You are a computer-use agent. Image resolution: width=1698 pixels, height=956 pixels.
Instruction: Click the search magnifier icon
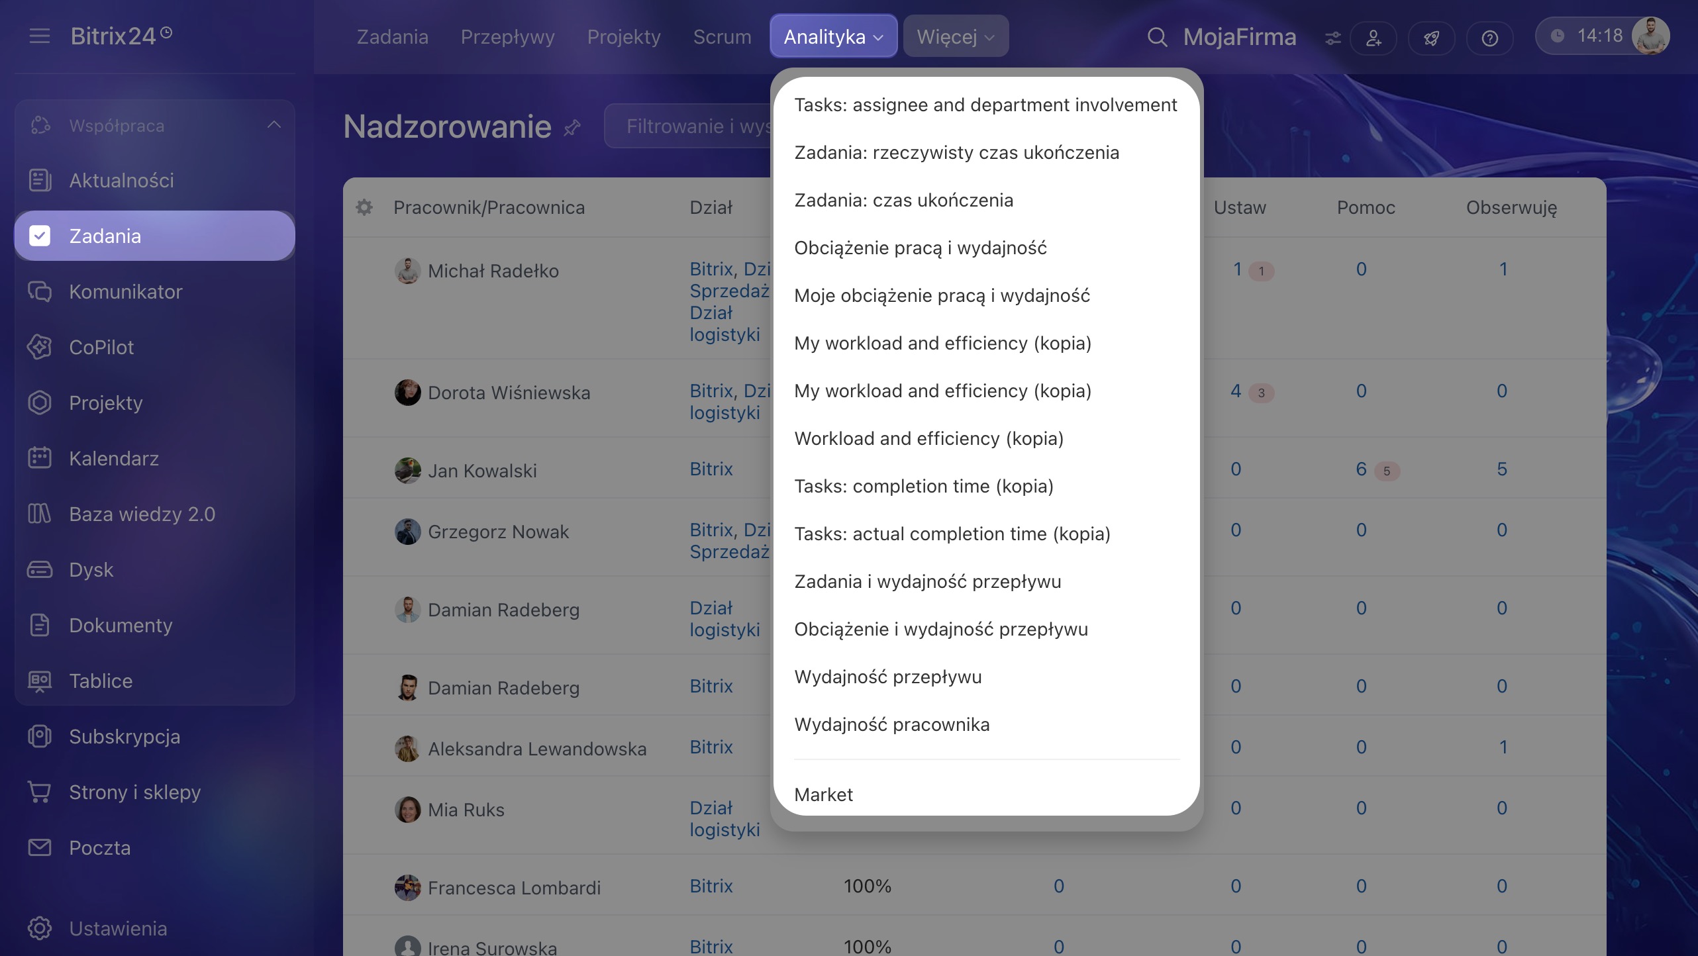pyautogui.click(x=1157, y=37)
